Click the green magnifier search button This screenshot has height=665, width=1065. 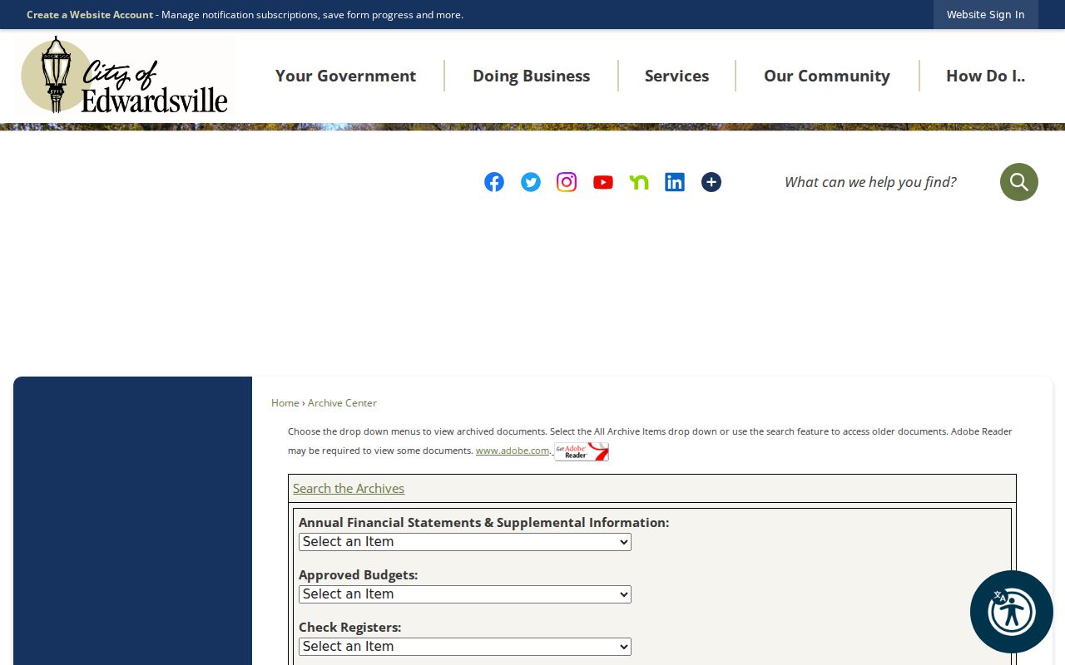click(1019, 182)
